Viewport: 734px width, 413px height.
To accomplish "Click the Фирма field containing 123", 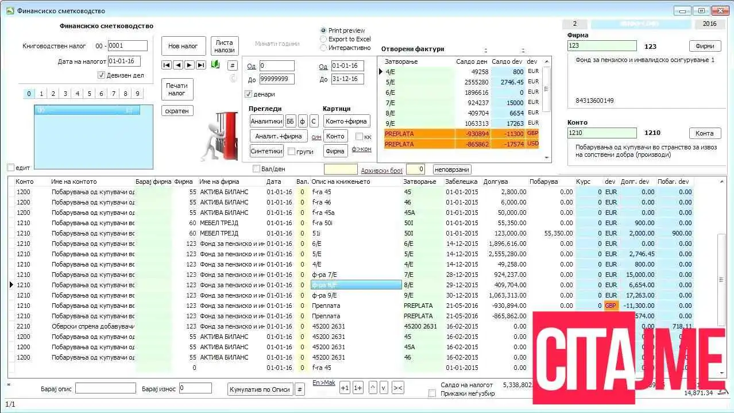I will [x=602, y=46].
